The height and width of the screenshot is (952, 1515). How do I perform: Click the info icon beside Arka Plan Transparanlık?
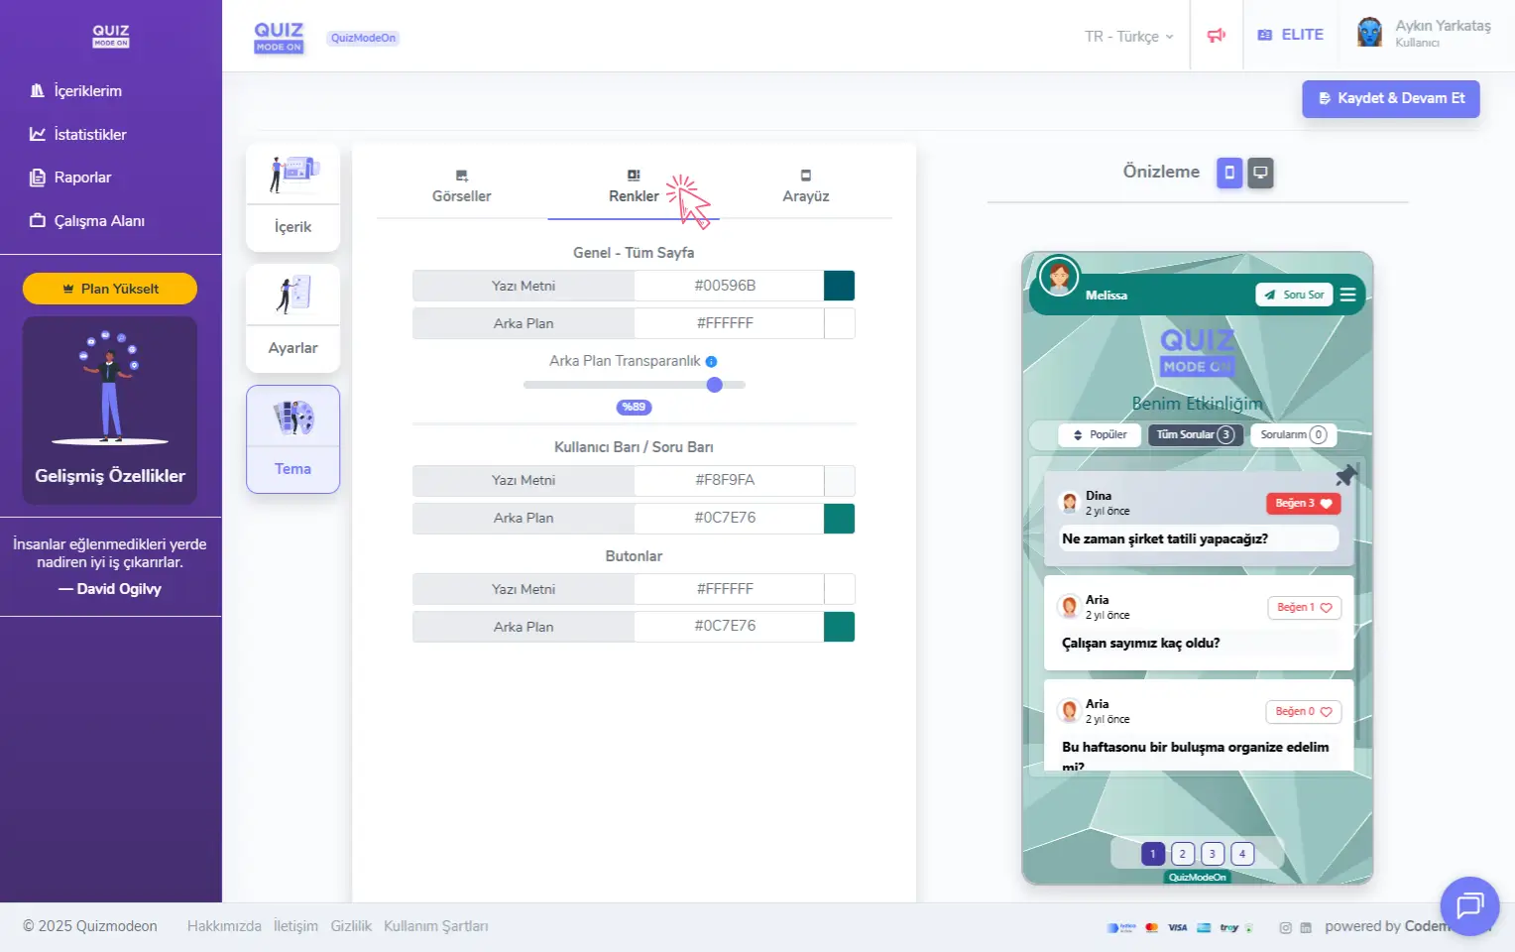click(x=711, y=362)
